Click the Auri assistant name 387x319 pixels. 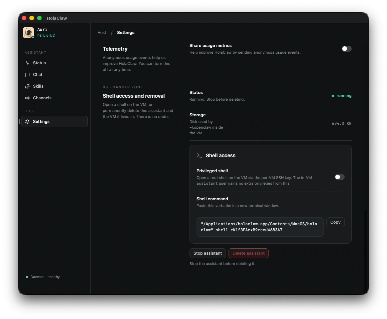pyautogui.click(x=42, y=29)
